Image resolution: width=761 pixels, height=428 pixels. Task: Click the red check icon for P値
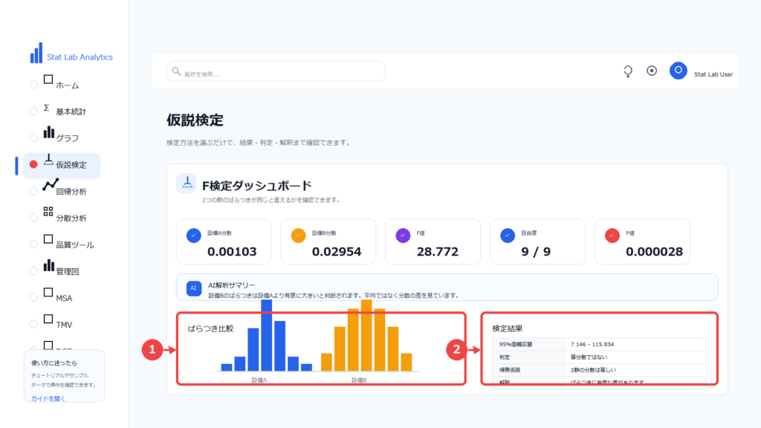click(x=612, y=236)
